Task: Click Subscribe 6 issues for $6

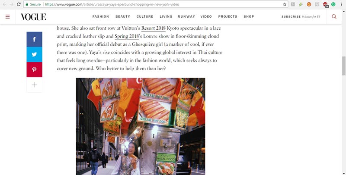Action: click(x=301, y=16)
